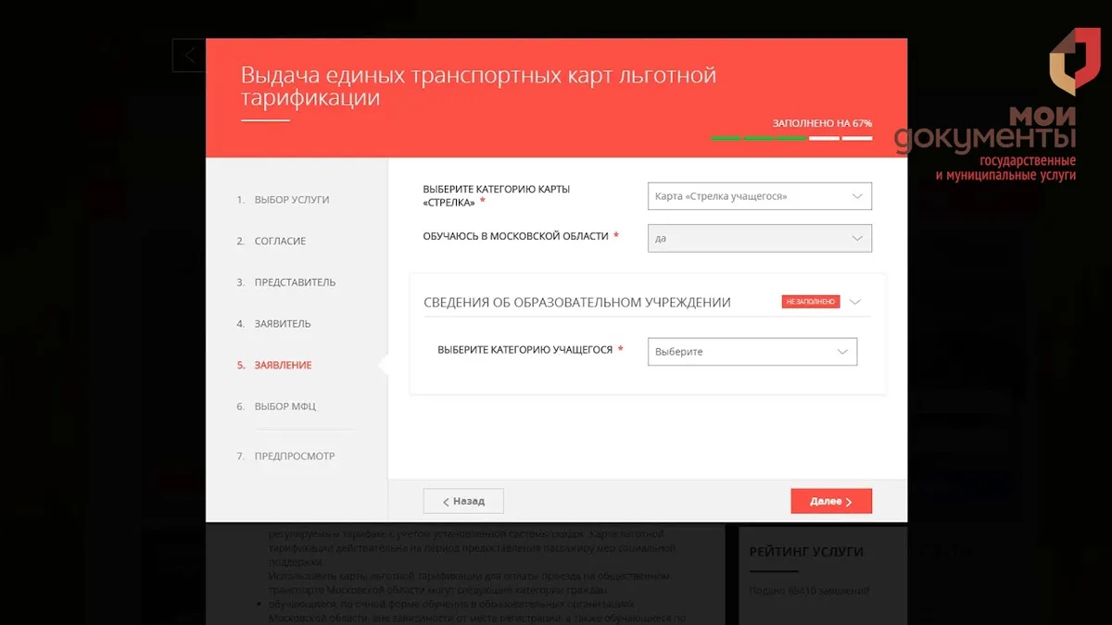Click the 'Выберите категорию карты «Стрелка»' label
The width and height of the screenshot is (1112, 625).
(497, 195)
